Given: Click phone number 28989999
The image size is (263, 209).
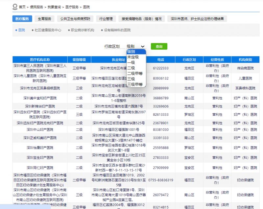Looking at the screenshot, I should 161,88.
